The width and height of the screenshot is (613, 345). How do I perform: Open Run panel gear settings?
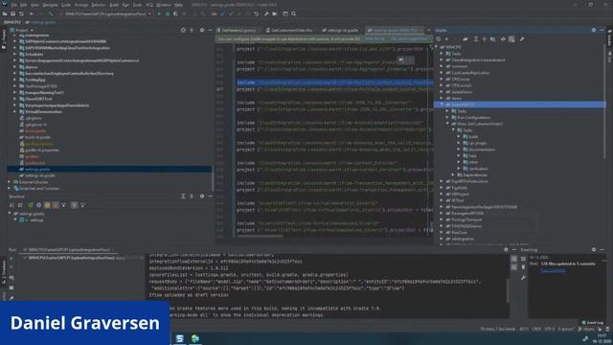pyautogui.click(x=506, y=249)
